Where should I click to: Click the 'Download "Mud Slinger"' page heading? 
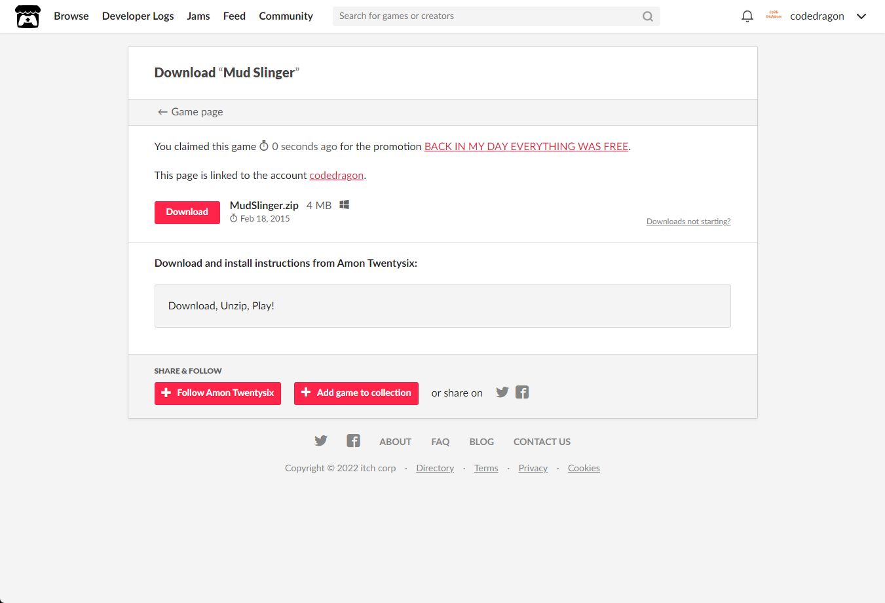227,73
